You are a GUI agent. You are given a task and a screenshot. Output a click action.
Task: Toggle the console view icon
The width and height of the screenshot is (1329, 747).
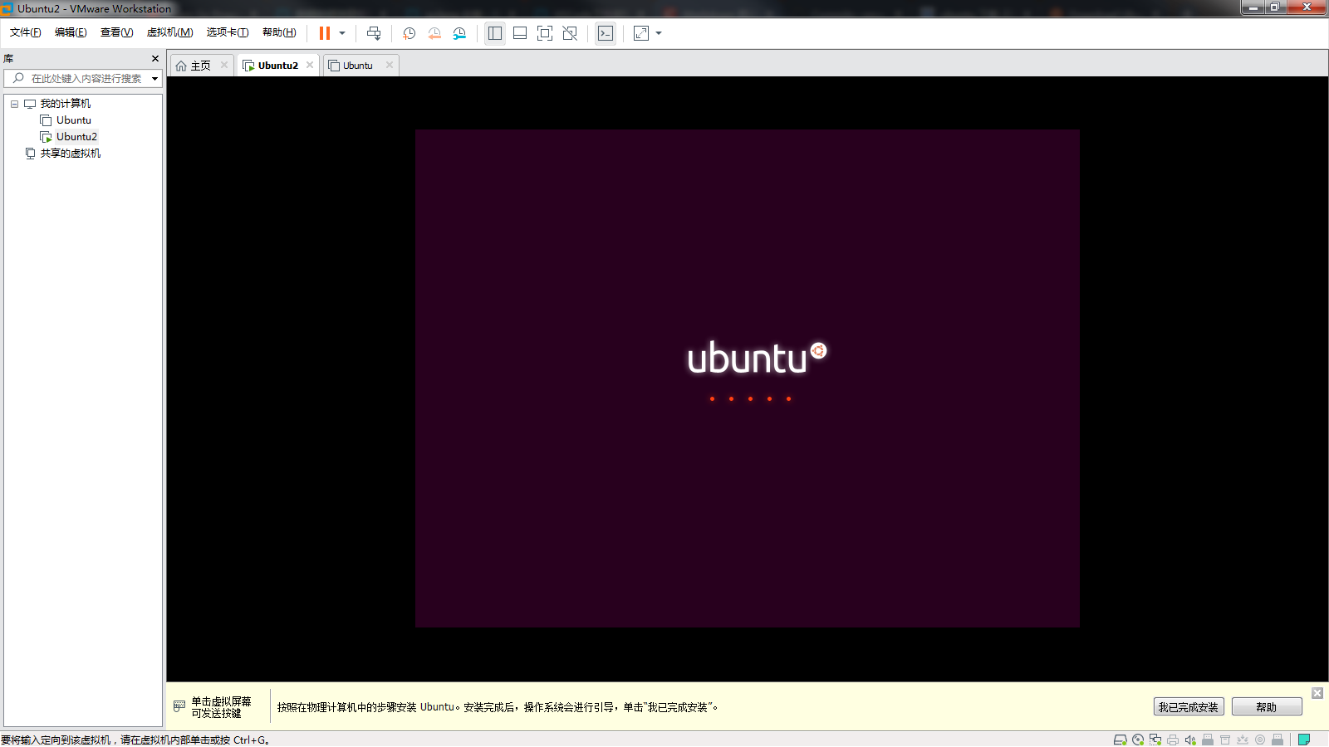click(x=606, y=33)
